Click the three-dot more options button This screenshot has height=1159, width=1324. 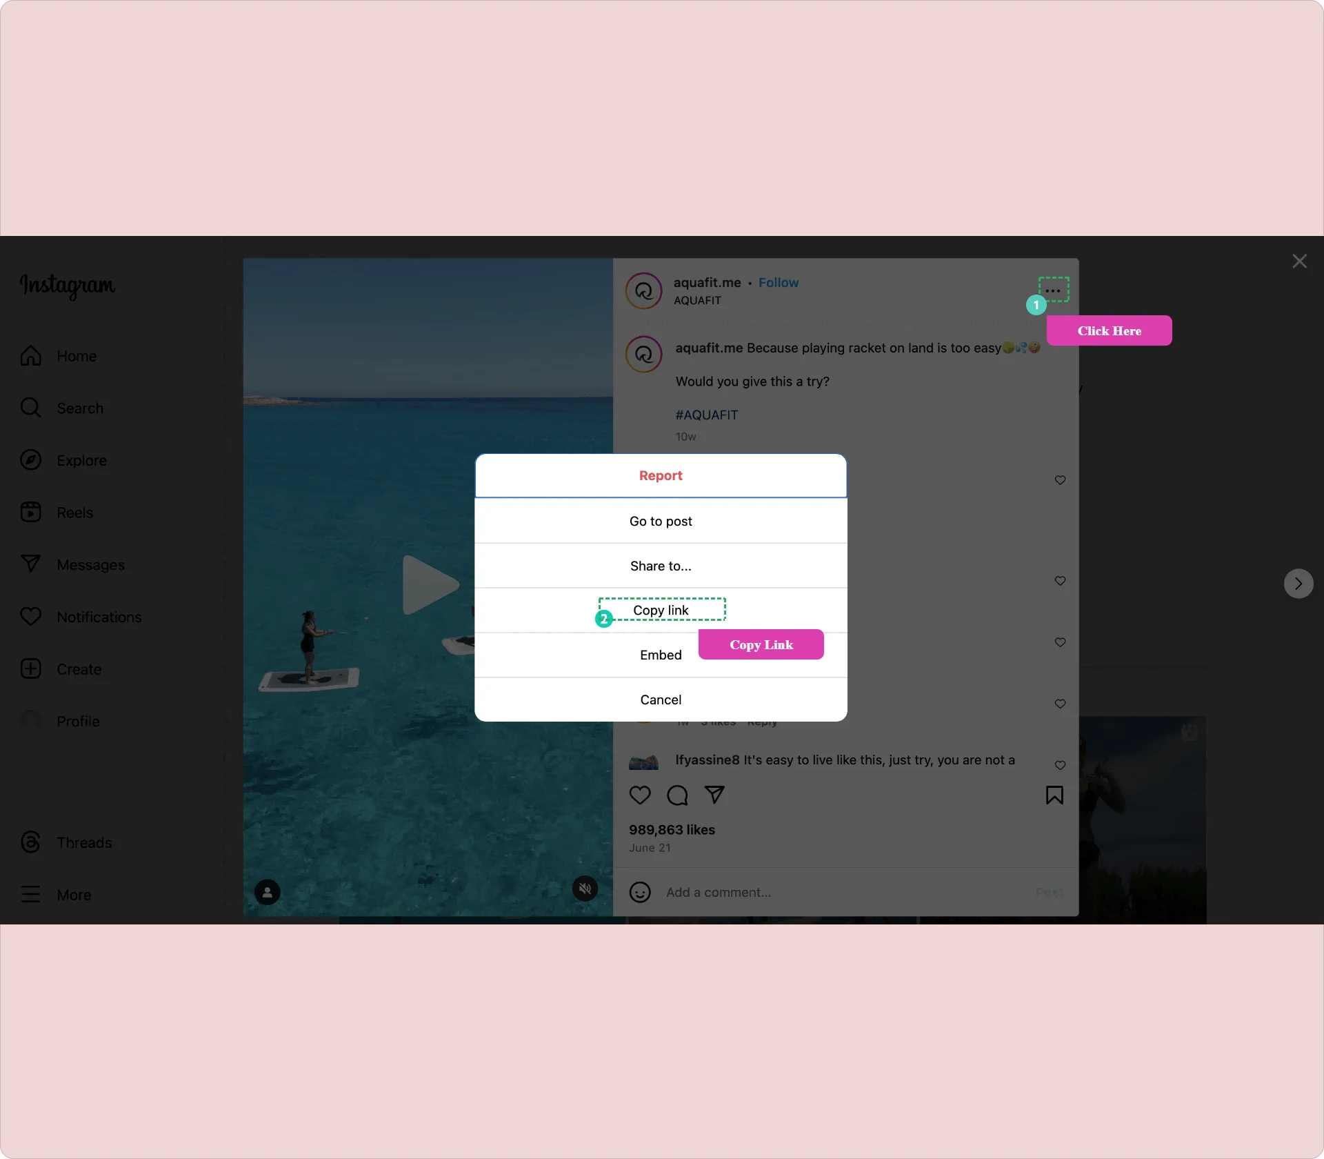(1053, 290)
